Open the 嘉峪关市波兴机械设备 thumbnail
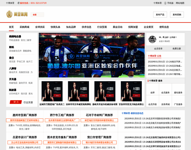The image size is (191, 150). [105, 91]
